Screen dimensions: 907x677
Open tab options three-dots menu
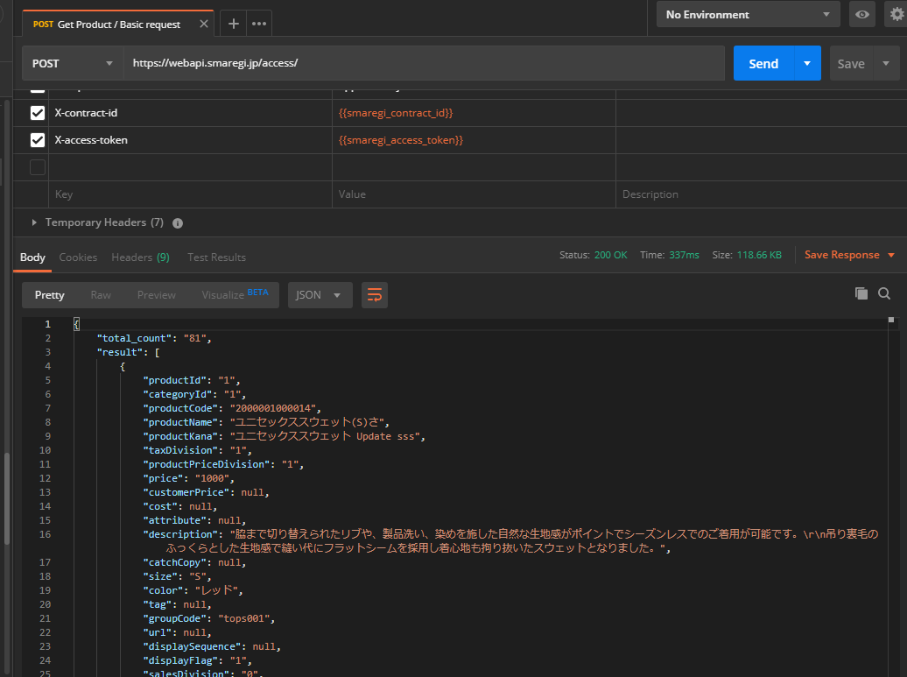[259, 23]
